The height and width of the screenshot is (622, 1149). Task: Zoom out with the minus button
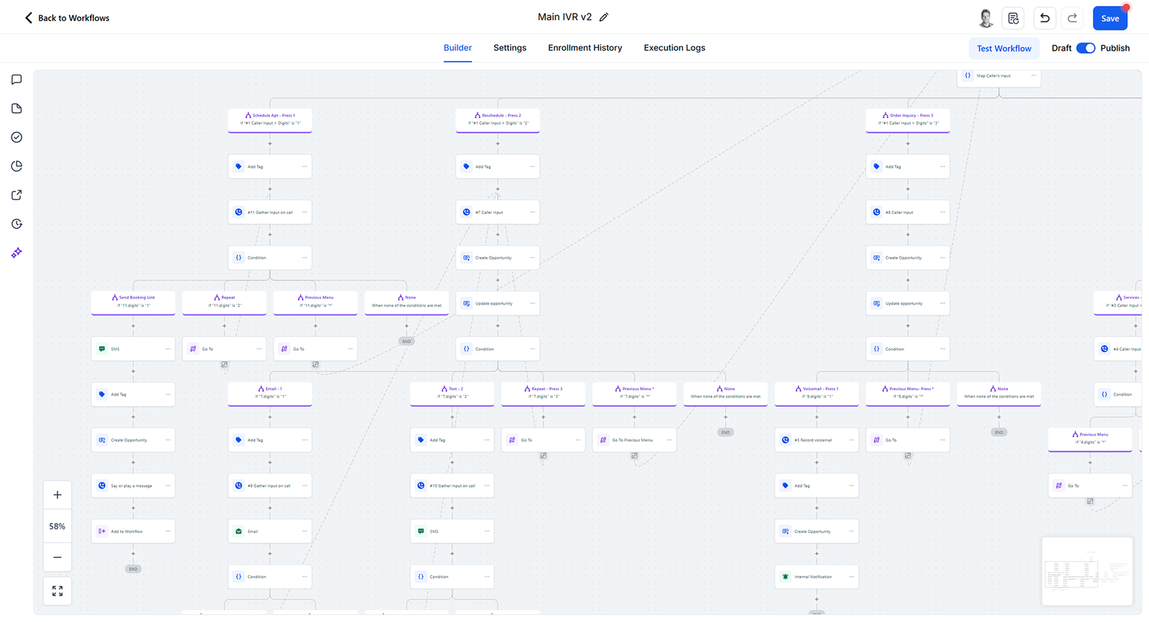pos(57,557)
